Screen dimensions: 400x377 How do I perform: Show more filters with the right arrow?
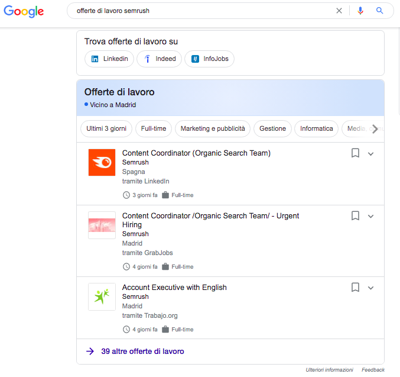click(x=375, y=129)
